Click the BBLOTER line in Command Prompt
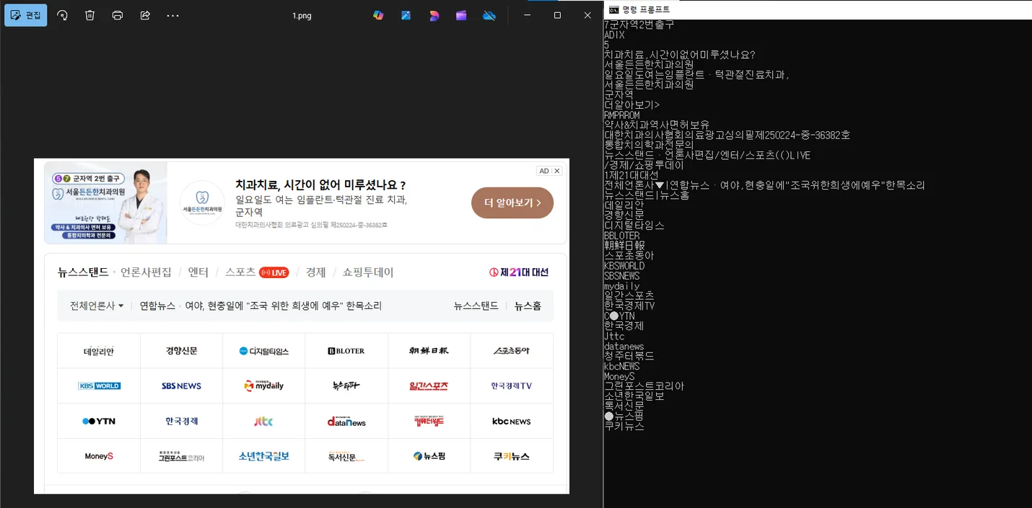Screen dimensions: 1032x508 (622, 236)
